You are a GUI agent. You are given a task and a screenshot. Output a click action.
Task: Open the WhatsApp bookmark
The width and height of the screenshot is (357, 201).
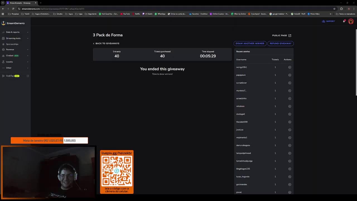coord(160,14)
